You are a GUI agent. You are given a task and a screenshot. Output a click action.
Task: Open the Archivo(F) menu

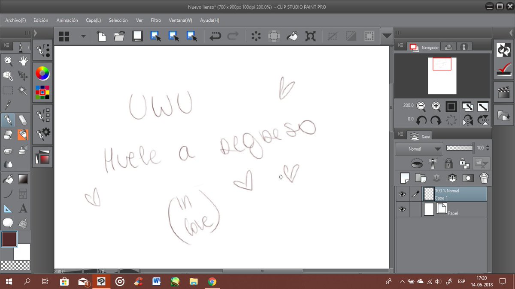coord(15,20)
